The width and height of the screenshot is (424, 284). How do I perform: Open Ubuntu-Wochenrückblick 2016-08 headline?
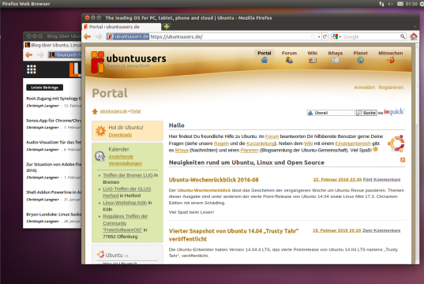pos(213,180)
